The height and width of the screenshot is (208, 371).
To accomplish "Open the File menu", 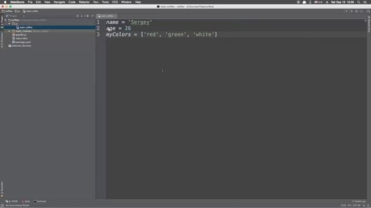I will [30, 2].
